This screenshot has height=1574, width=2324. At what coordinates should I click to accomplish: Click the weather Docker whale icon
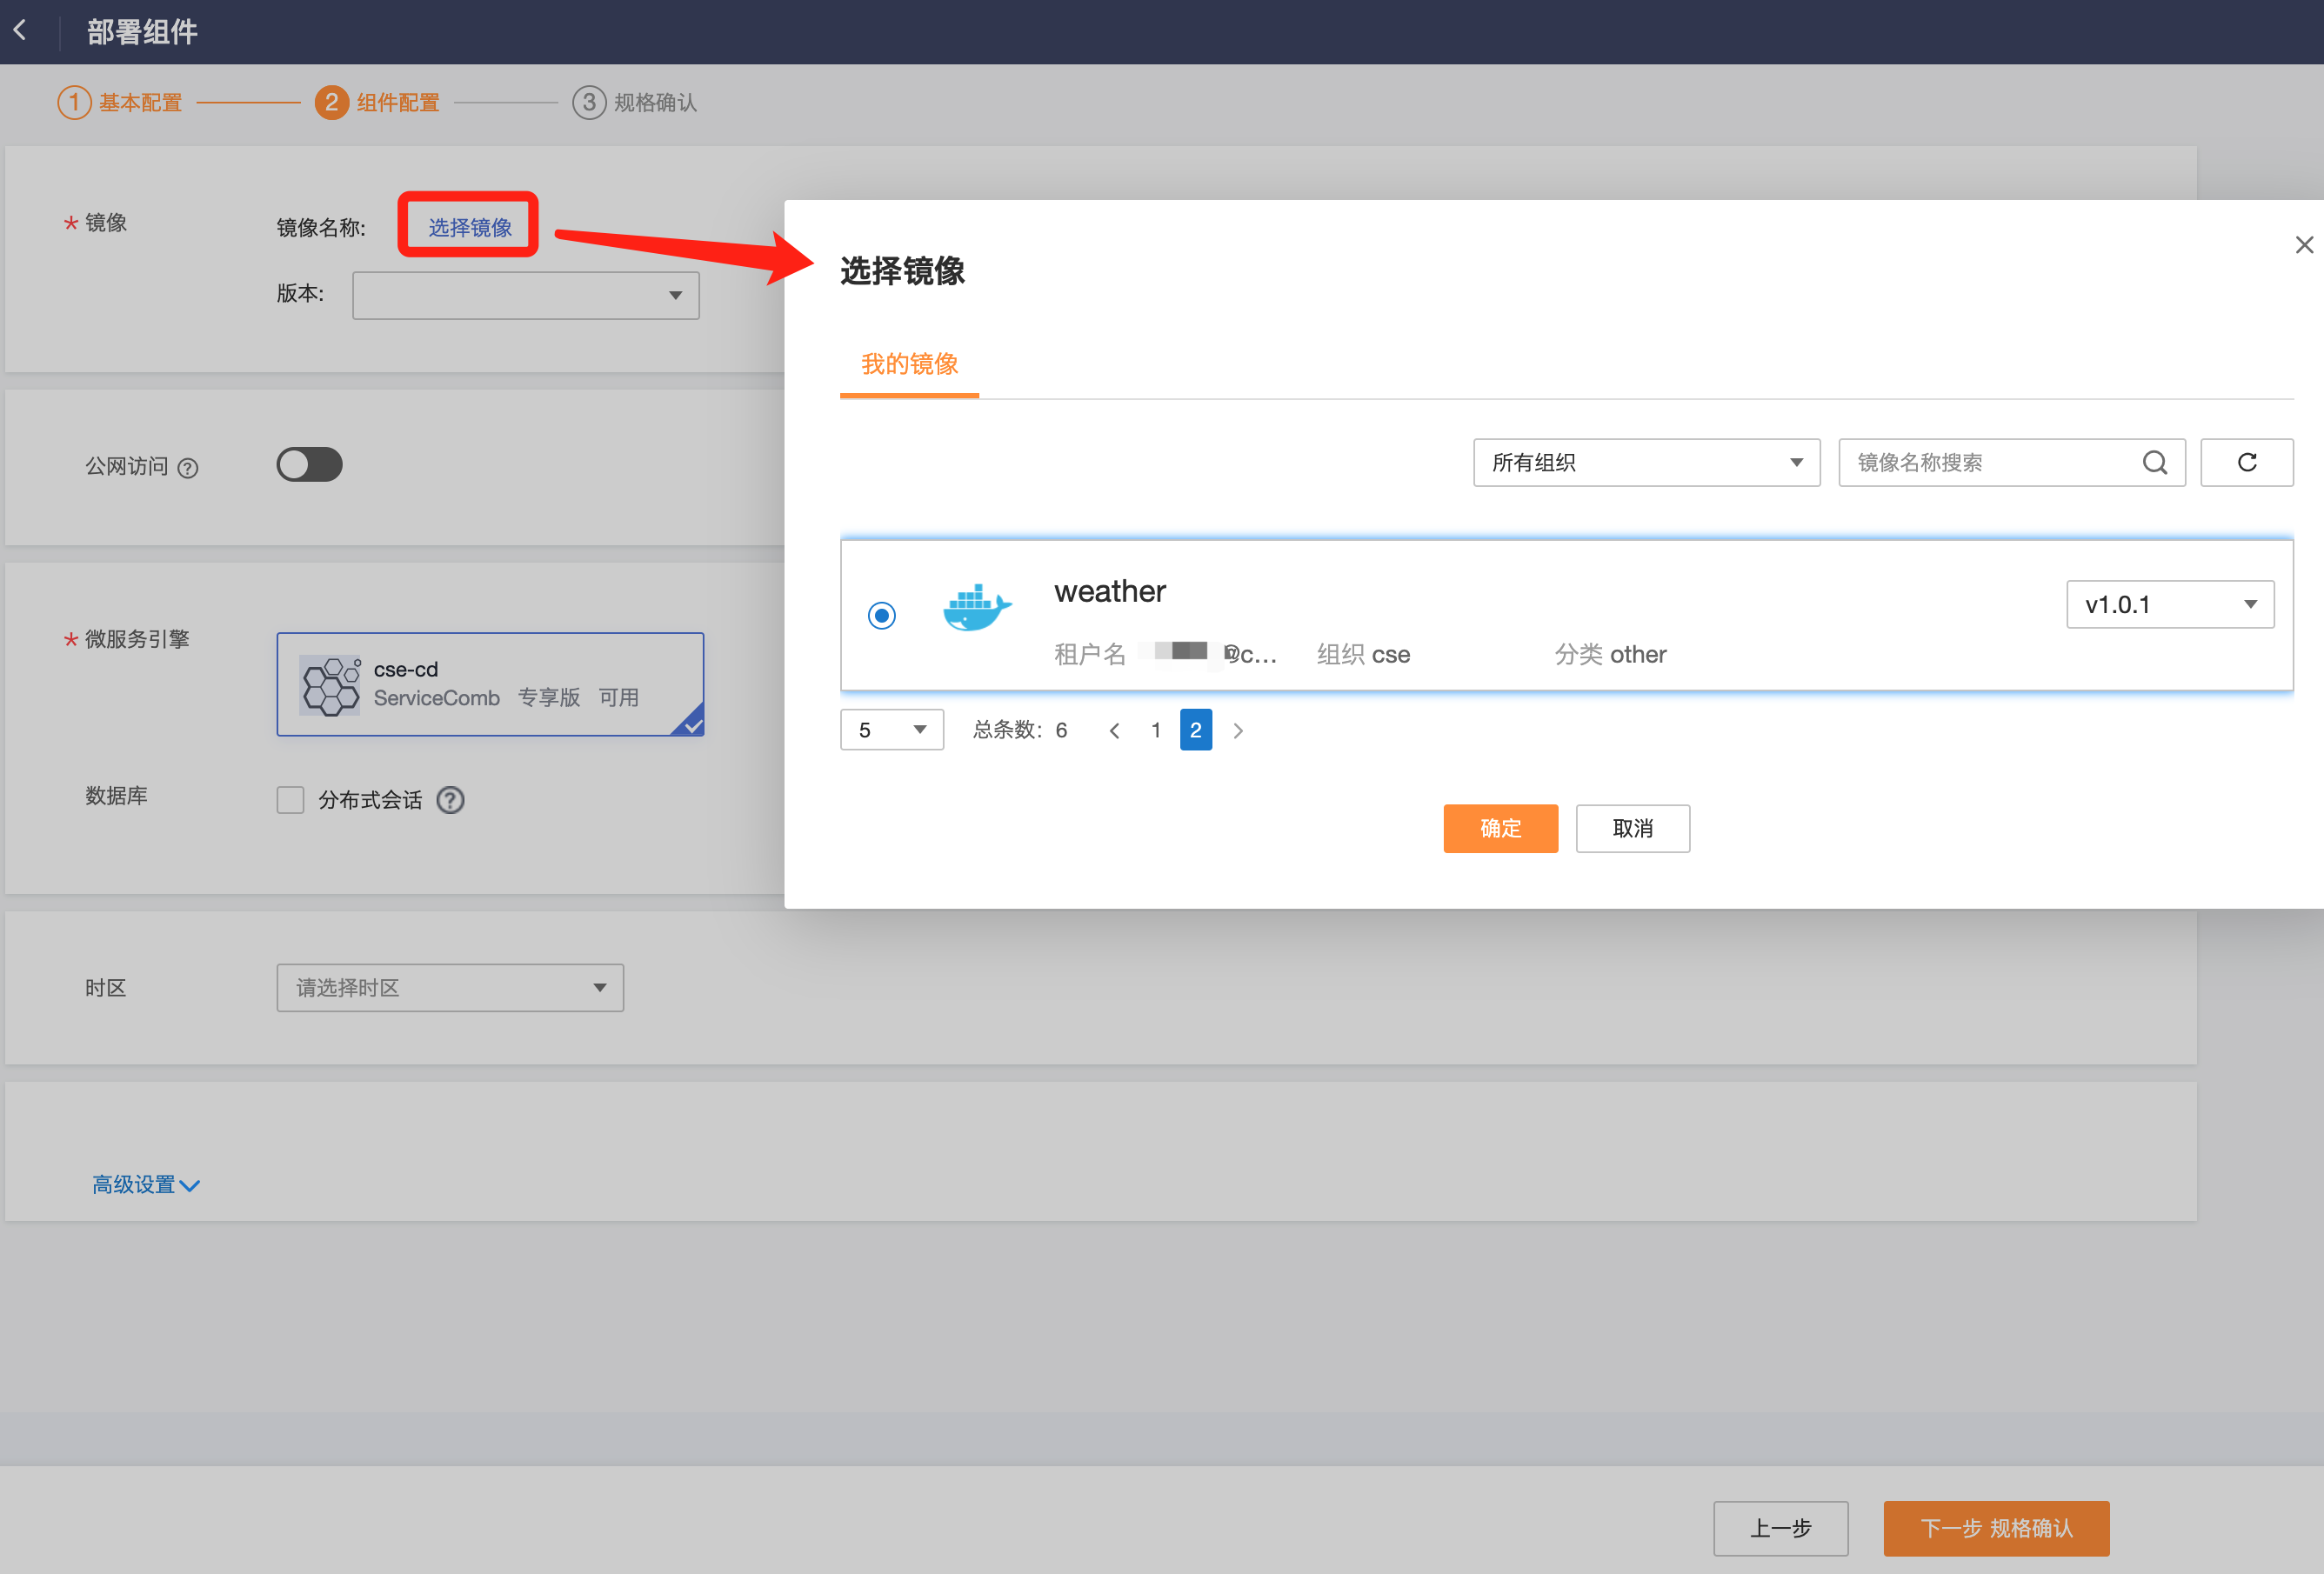(x=976, y=608)
